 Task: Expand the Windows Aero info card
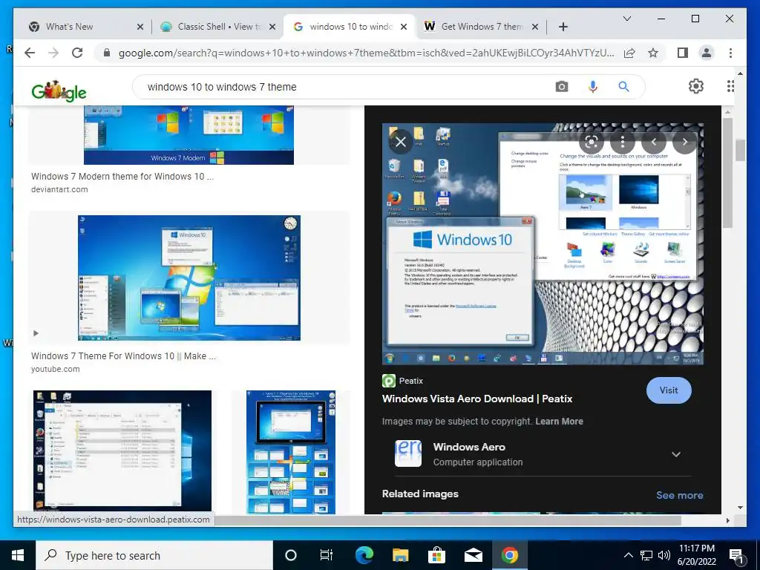(x=675, y=454)
